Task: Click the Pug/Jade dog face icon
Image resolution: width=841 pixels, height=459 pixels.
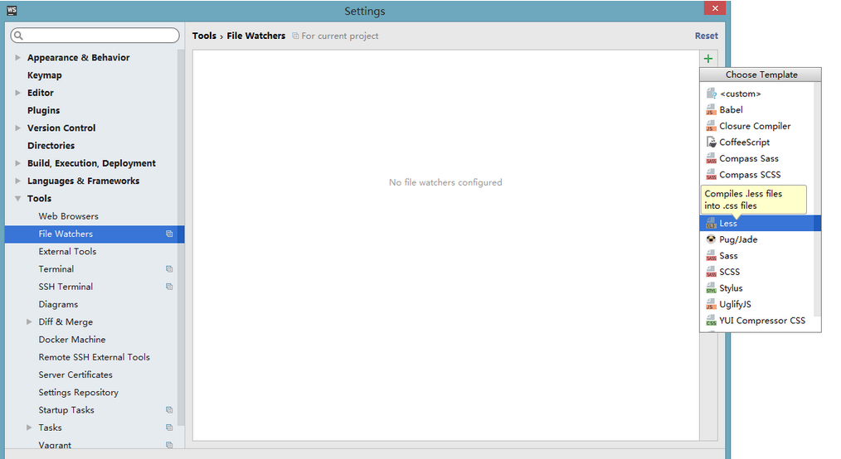Action: (x=712, y=239)
